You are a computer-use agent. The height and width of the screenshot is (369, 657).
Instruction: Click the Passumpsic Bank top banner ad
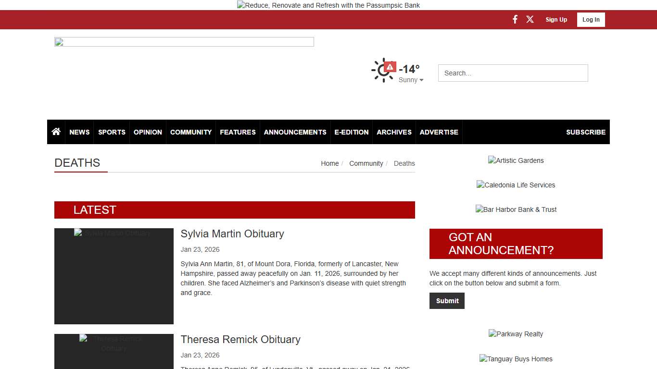[328, 5]
